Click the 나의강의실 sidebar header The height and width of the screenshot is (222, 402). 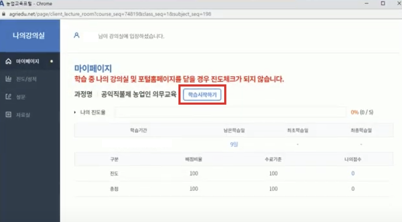[x=30, y=36]
